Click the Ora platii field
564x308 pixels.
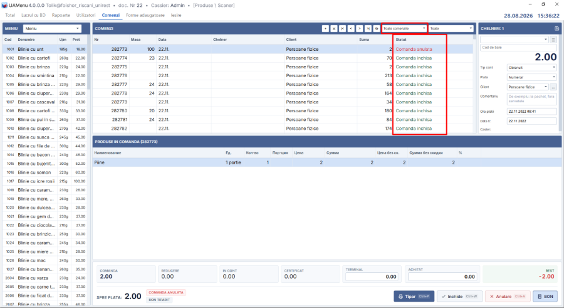(531, 111)
